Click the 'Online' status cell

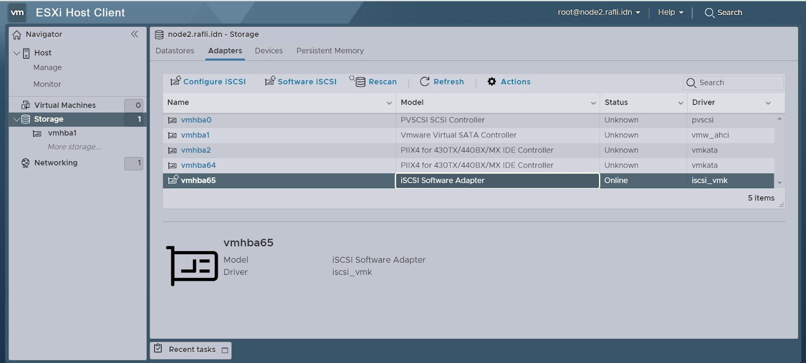(x=643, y=181)
